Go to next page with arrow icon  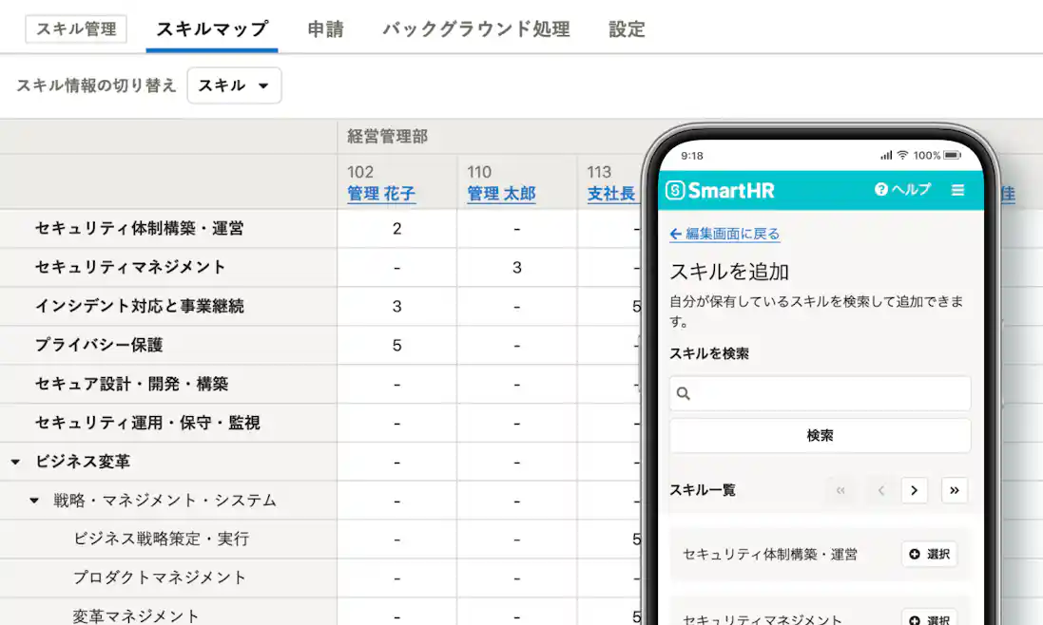pyautogui.click(x=915, y=490)
